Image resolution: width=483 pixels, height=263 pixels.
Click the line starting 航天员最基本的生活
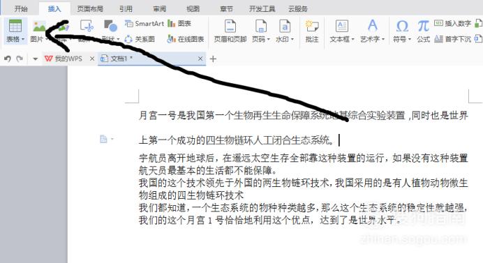(x=208, y=170)
